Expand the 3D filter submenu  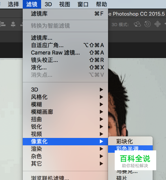coord(65,90)
